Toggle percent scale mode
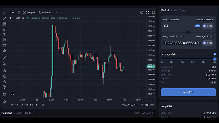Viewport: 219px width, 123px height. 142,105
